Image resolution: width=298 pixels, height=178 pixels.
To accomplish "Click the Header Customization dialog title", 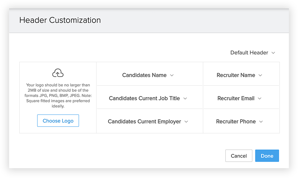I will (x=60, y=20).
